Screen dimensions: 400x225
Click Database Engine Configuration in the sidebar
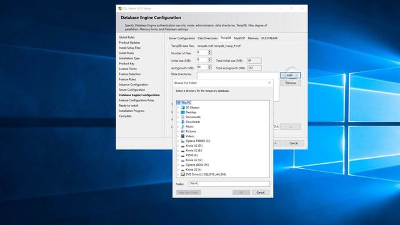[139, 95]
